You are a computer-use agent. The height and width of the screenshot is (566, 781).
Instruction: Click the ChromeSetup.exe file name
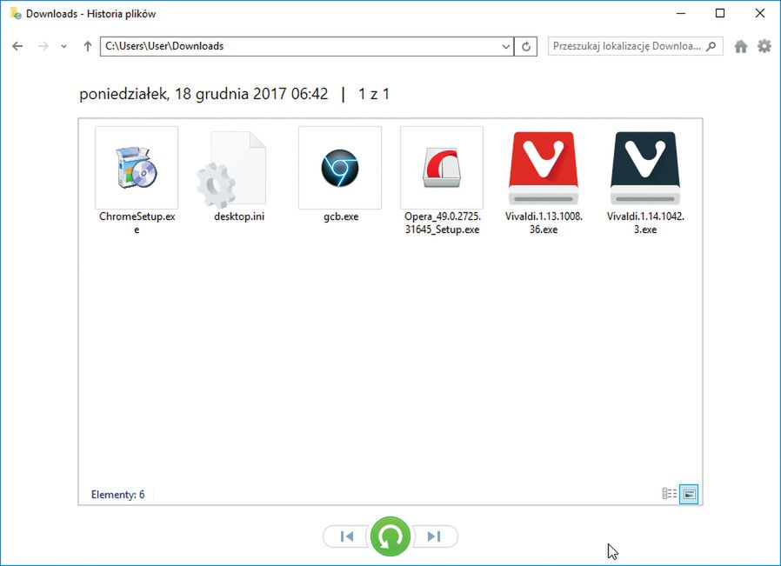137,223
